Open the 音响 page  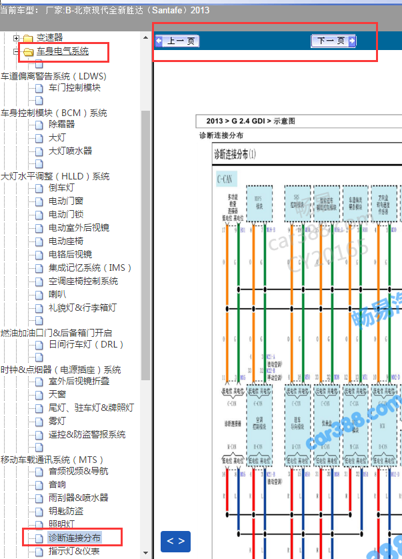pos(57,484)
